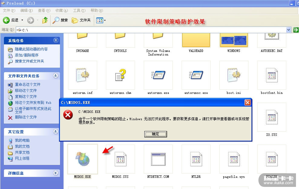Collapse the 系统任务 panel
299x189 pixels.
[x=56, y=40]
